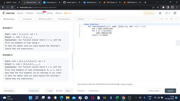Viewport: 180px width, 101px height.
Task: Open Chrome side panel icon
Action: point(168,7)
